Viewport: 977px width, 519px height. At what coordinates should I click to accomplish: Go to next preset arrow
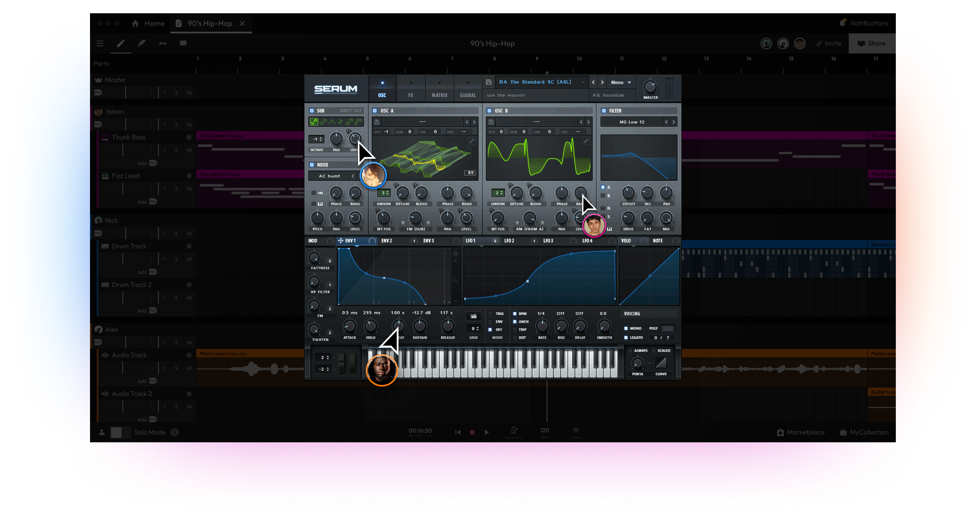point(602,82)
